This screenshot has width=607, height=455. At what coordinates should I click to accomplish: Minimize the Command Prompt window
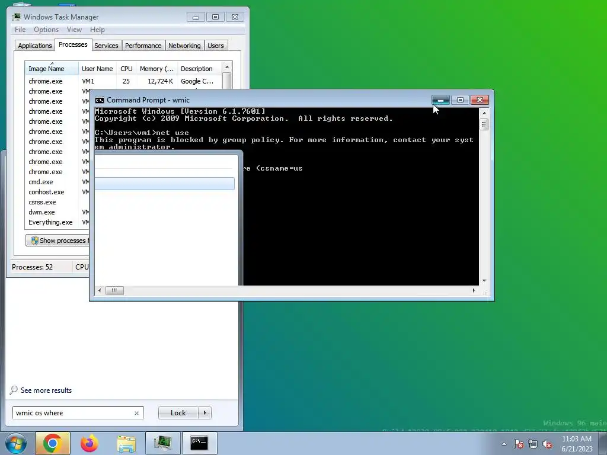click(x=440, y=100)
